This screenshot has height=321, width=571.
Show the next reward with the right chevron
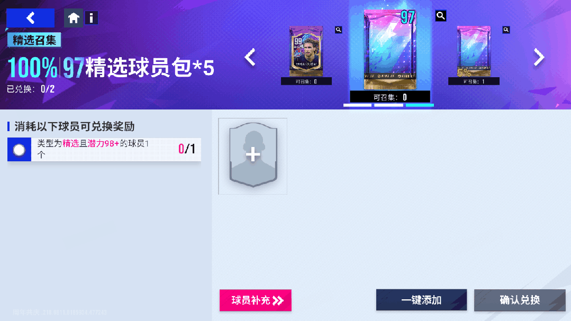tap(539, 57)
